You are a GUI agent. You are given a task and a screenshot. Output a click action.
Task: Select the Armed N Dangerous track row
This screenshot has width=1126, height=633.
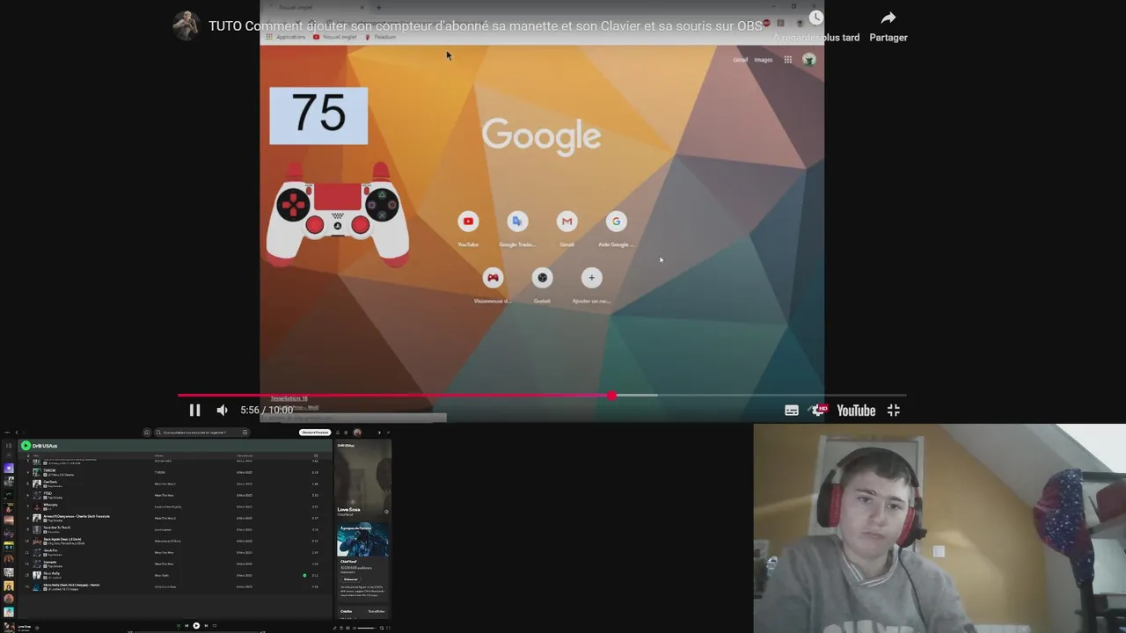tap(174, 518)
